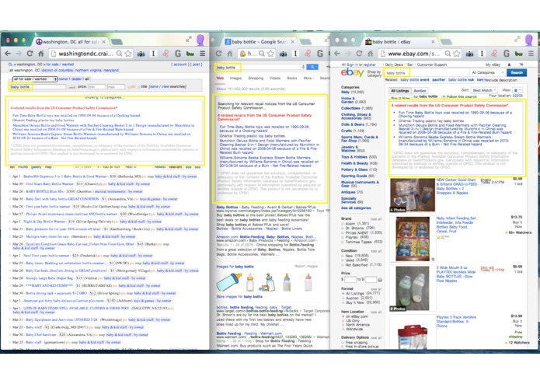Image resolution: width=540 pixels, height=384 pixels.
Task: Open Craigslist 'account' link
Action: [x=180, y=65]
